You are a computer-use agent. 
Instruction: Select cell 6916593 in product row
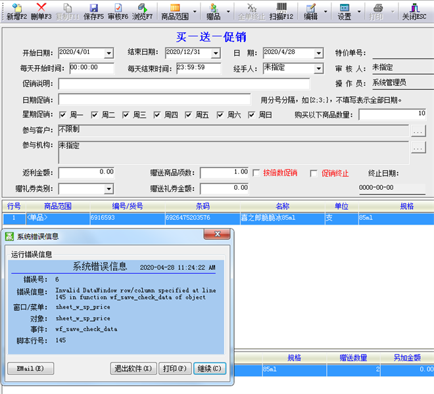click(128, 218)
